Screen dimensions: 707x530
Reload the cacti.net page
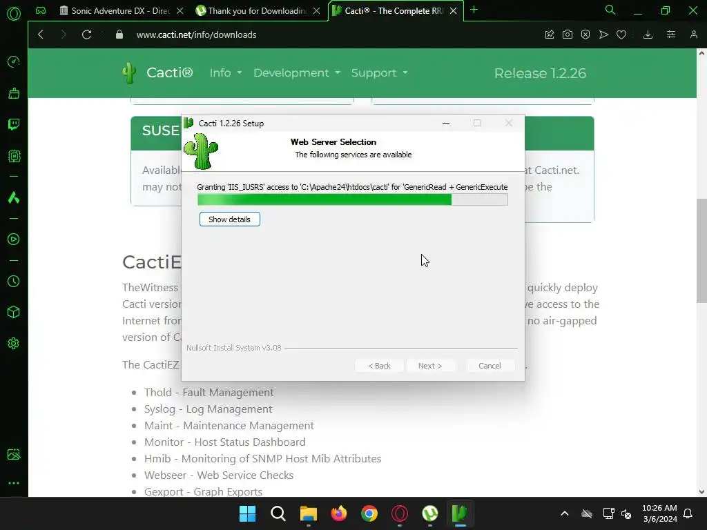86,35
